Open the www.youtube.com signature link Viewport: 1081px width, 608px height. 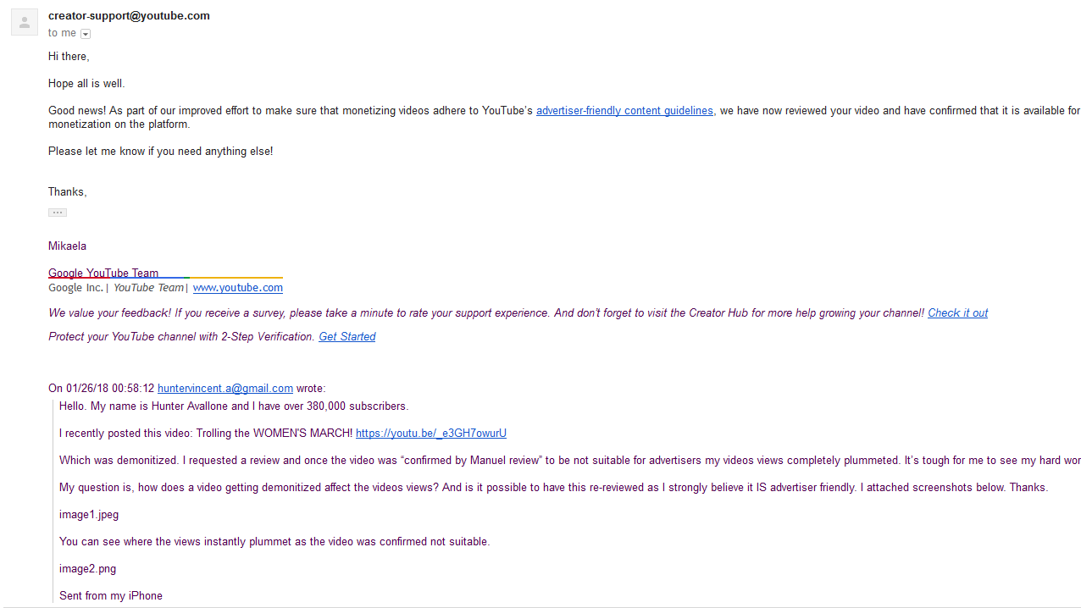coord(237,288)
